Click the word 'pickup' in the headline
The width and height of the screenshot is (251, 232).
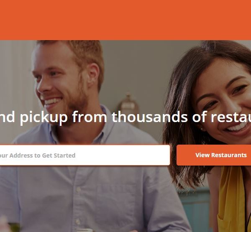(x=44, y=118)
